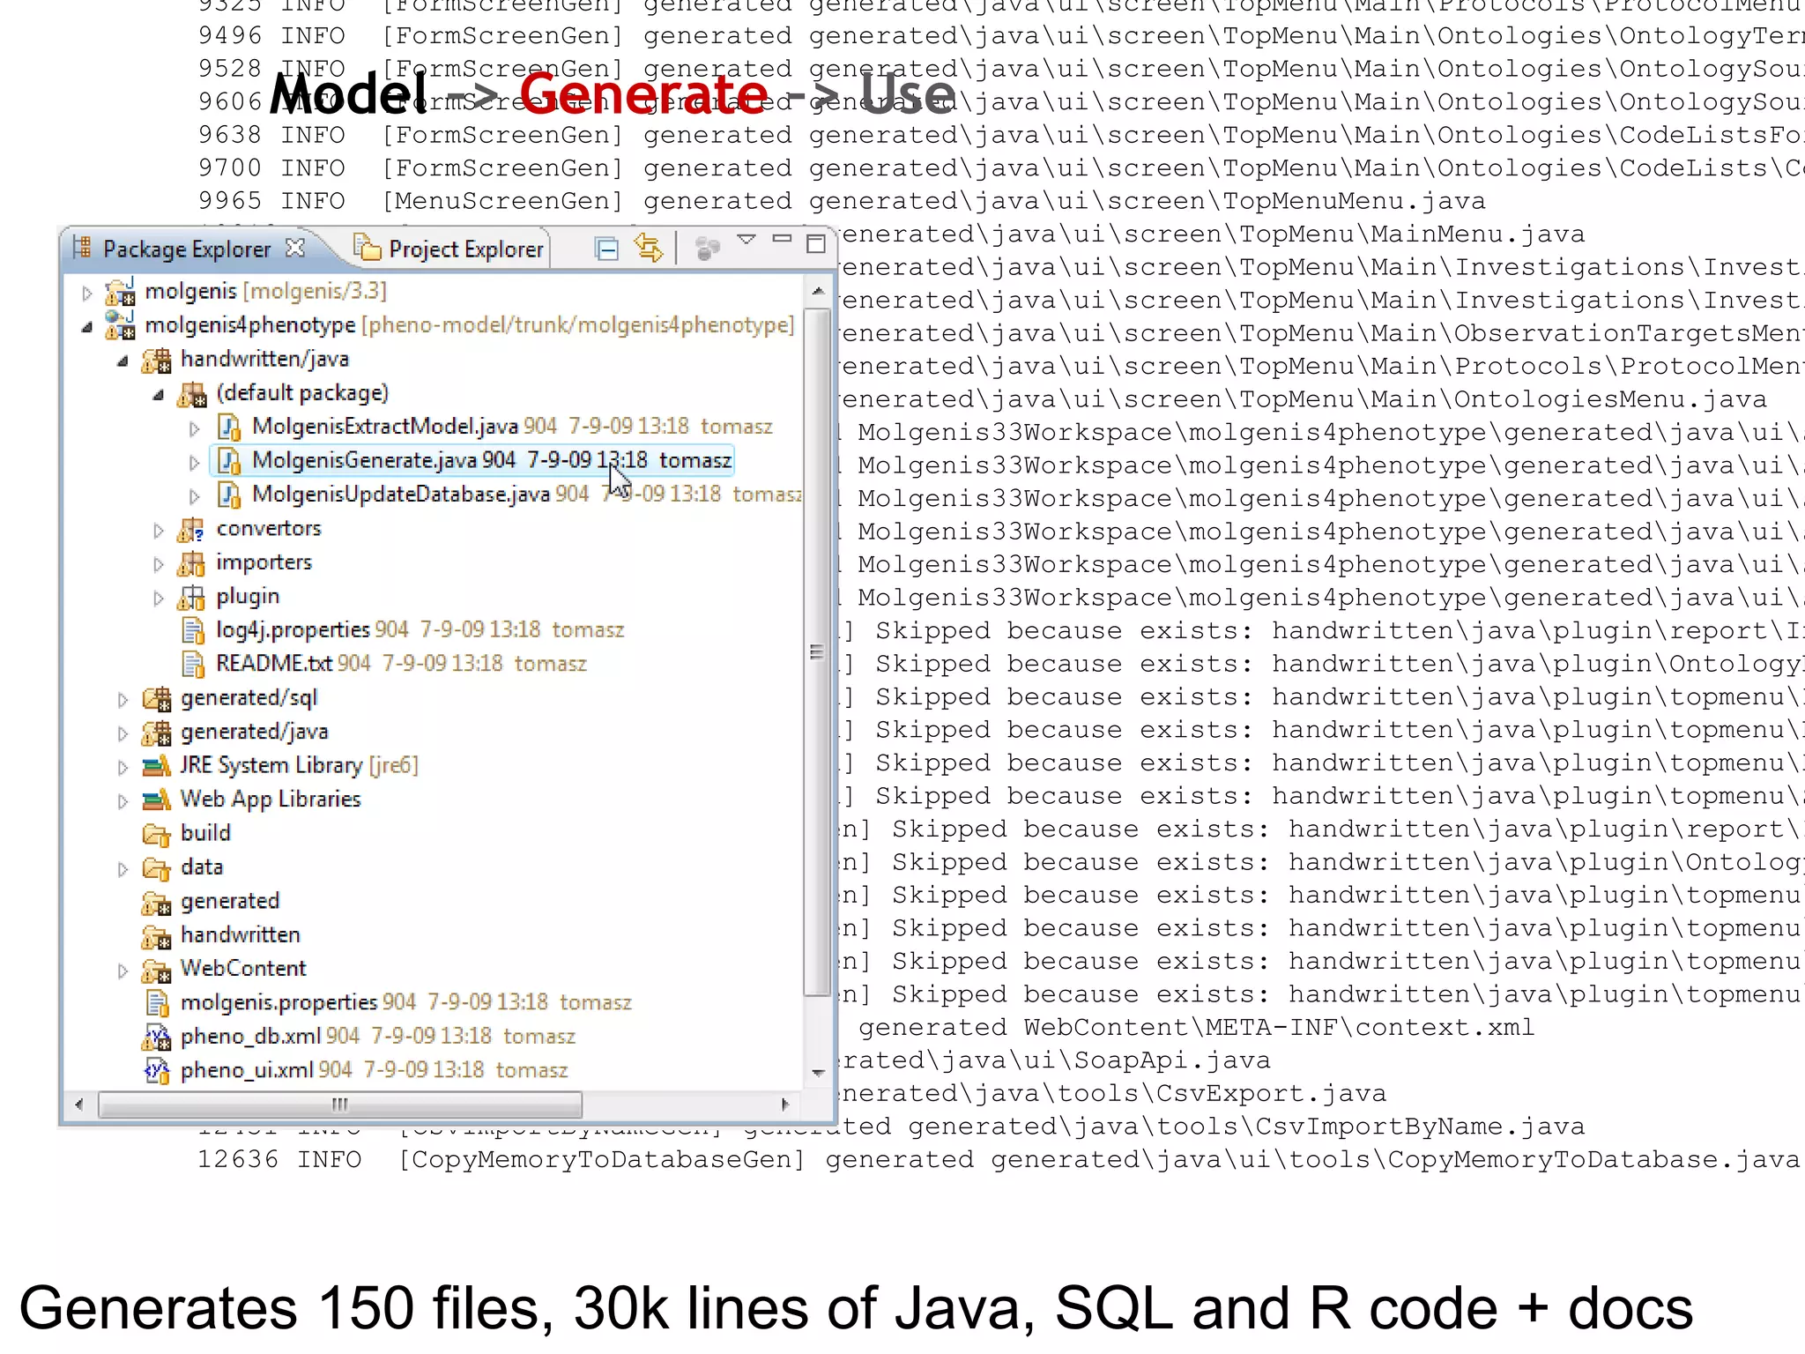Click the generated/sql folder icon
Image resolution: width=1805 pixels, height=1354 pixels.
point(156,698)
